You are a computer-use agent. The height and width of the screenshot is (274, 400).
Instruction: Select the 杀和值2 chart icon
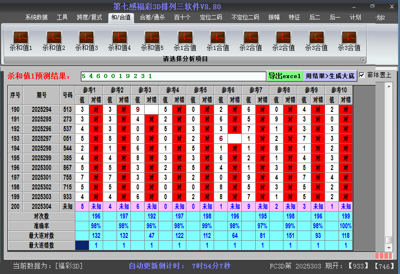pos(54,37)
